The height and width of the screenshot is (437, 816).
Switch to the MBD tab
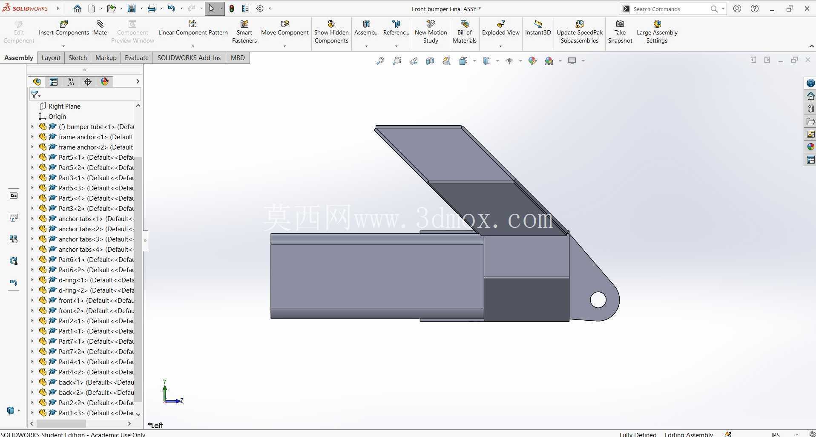tap(238, 58)
